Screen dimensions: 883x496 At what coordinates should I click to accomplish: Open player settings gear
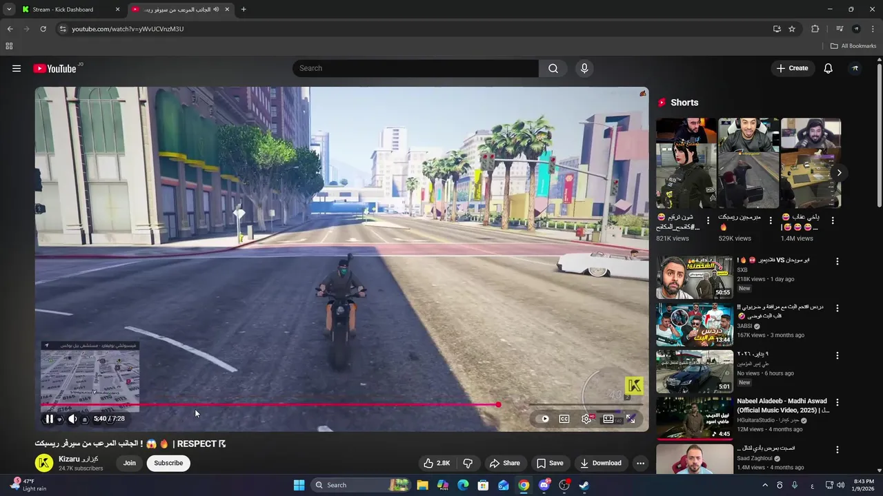tap(586, 419)
